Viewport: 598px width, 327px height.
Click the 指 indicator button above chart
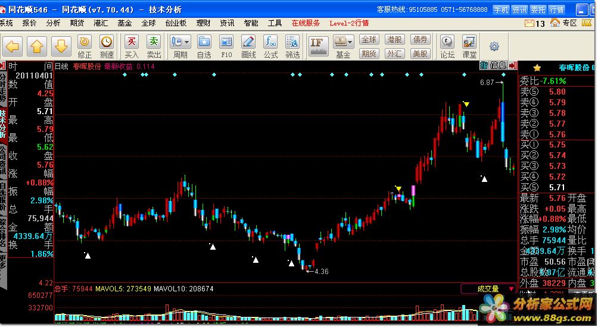pos(484,65)
